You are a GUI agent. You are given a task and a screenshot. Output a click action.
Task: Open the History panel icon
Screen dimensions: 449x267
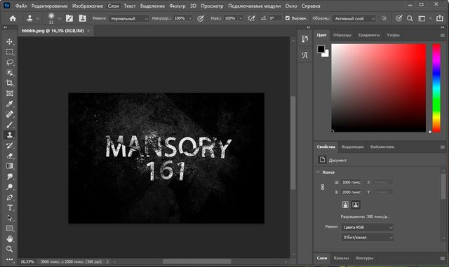304,39
